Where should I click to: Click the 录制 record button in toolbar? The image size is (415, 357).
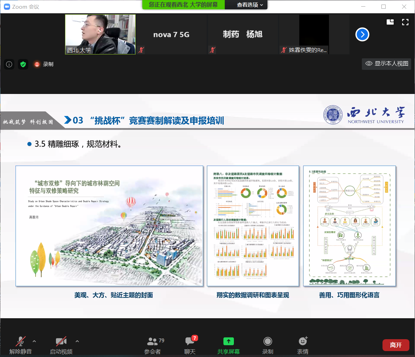pyautogui.click(x=267, y=344)
